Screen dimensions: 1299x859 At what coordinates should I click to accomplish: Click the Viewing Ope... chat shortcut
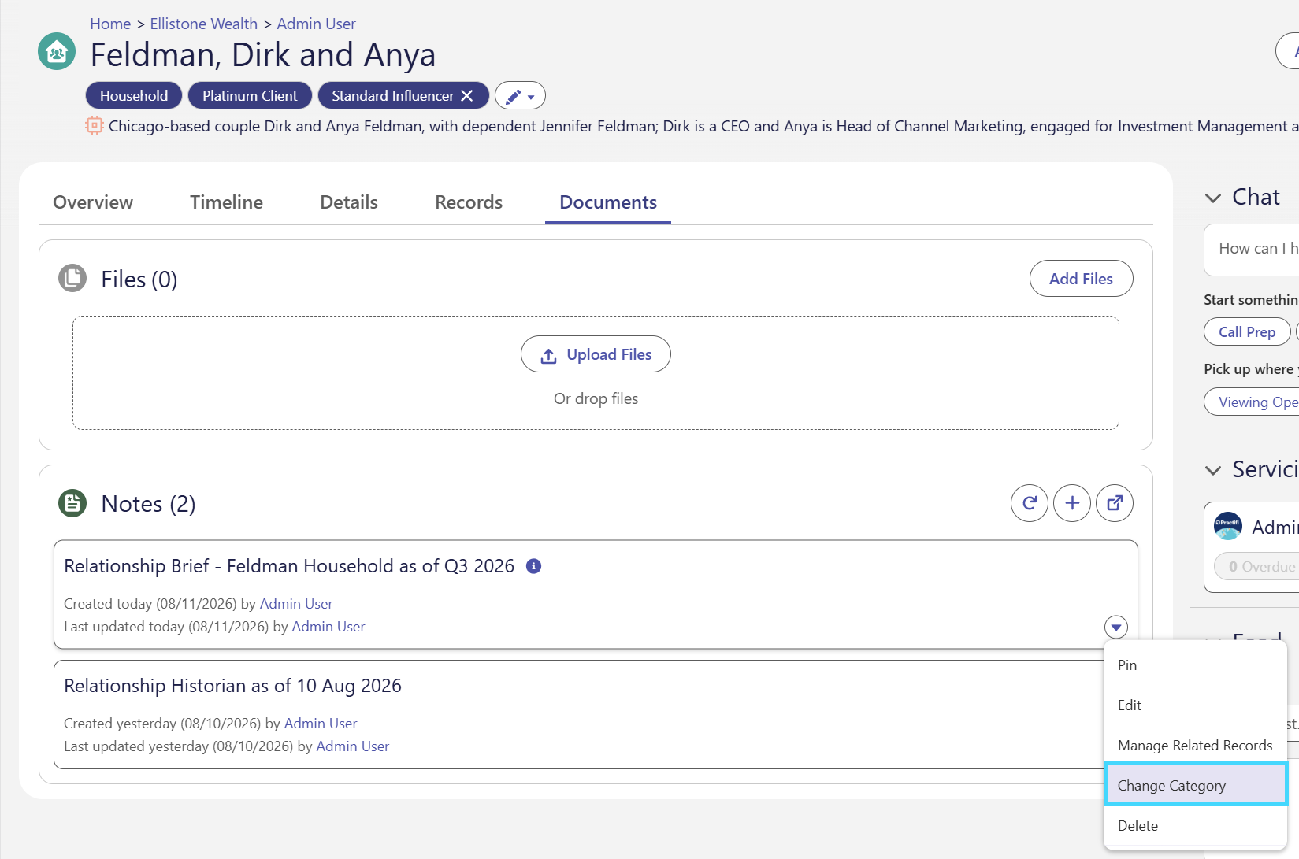pos(1253,402)
